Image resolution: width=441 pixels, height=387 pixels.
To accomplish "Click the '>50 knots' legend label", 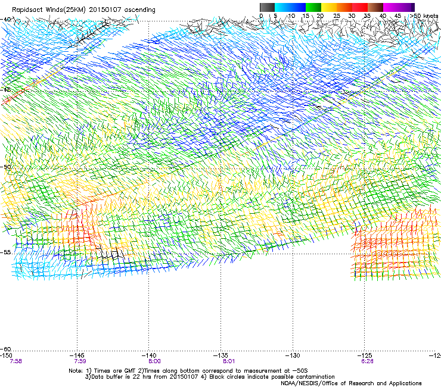I will 424,15.
